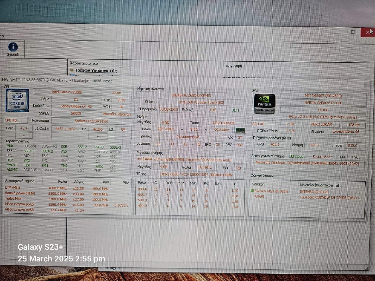This screenshot has width=375, height=281.
Task: Click the Turbo feature flag
Action: 99,166
